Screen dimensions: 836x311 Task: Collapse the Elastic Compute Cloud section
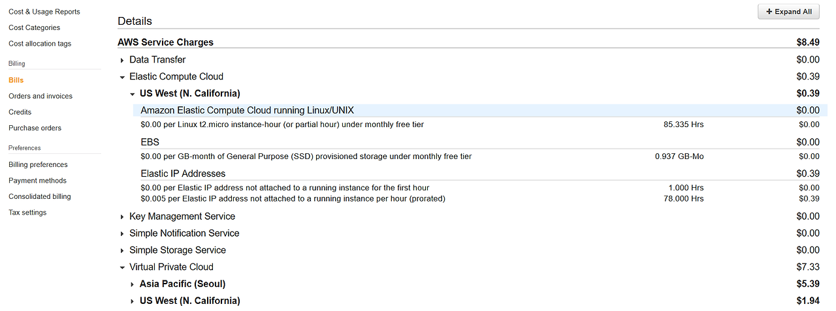[x=122, y=77]
